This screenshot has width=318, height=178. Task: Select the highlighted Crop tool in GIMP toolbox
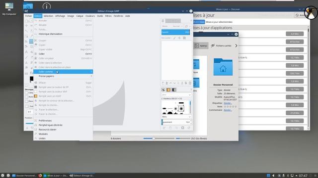(x=31, y=42)
